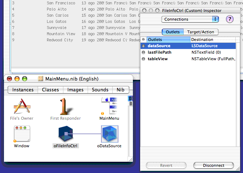Select the Window instance icon
This screenshot has width=243, height=173.
pyautogui.click(x=22, y=134)
